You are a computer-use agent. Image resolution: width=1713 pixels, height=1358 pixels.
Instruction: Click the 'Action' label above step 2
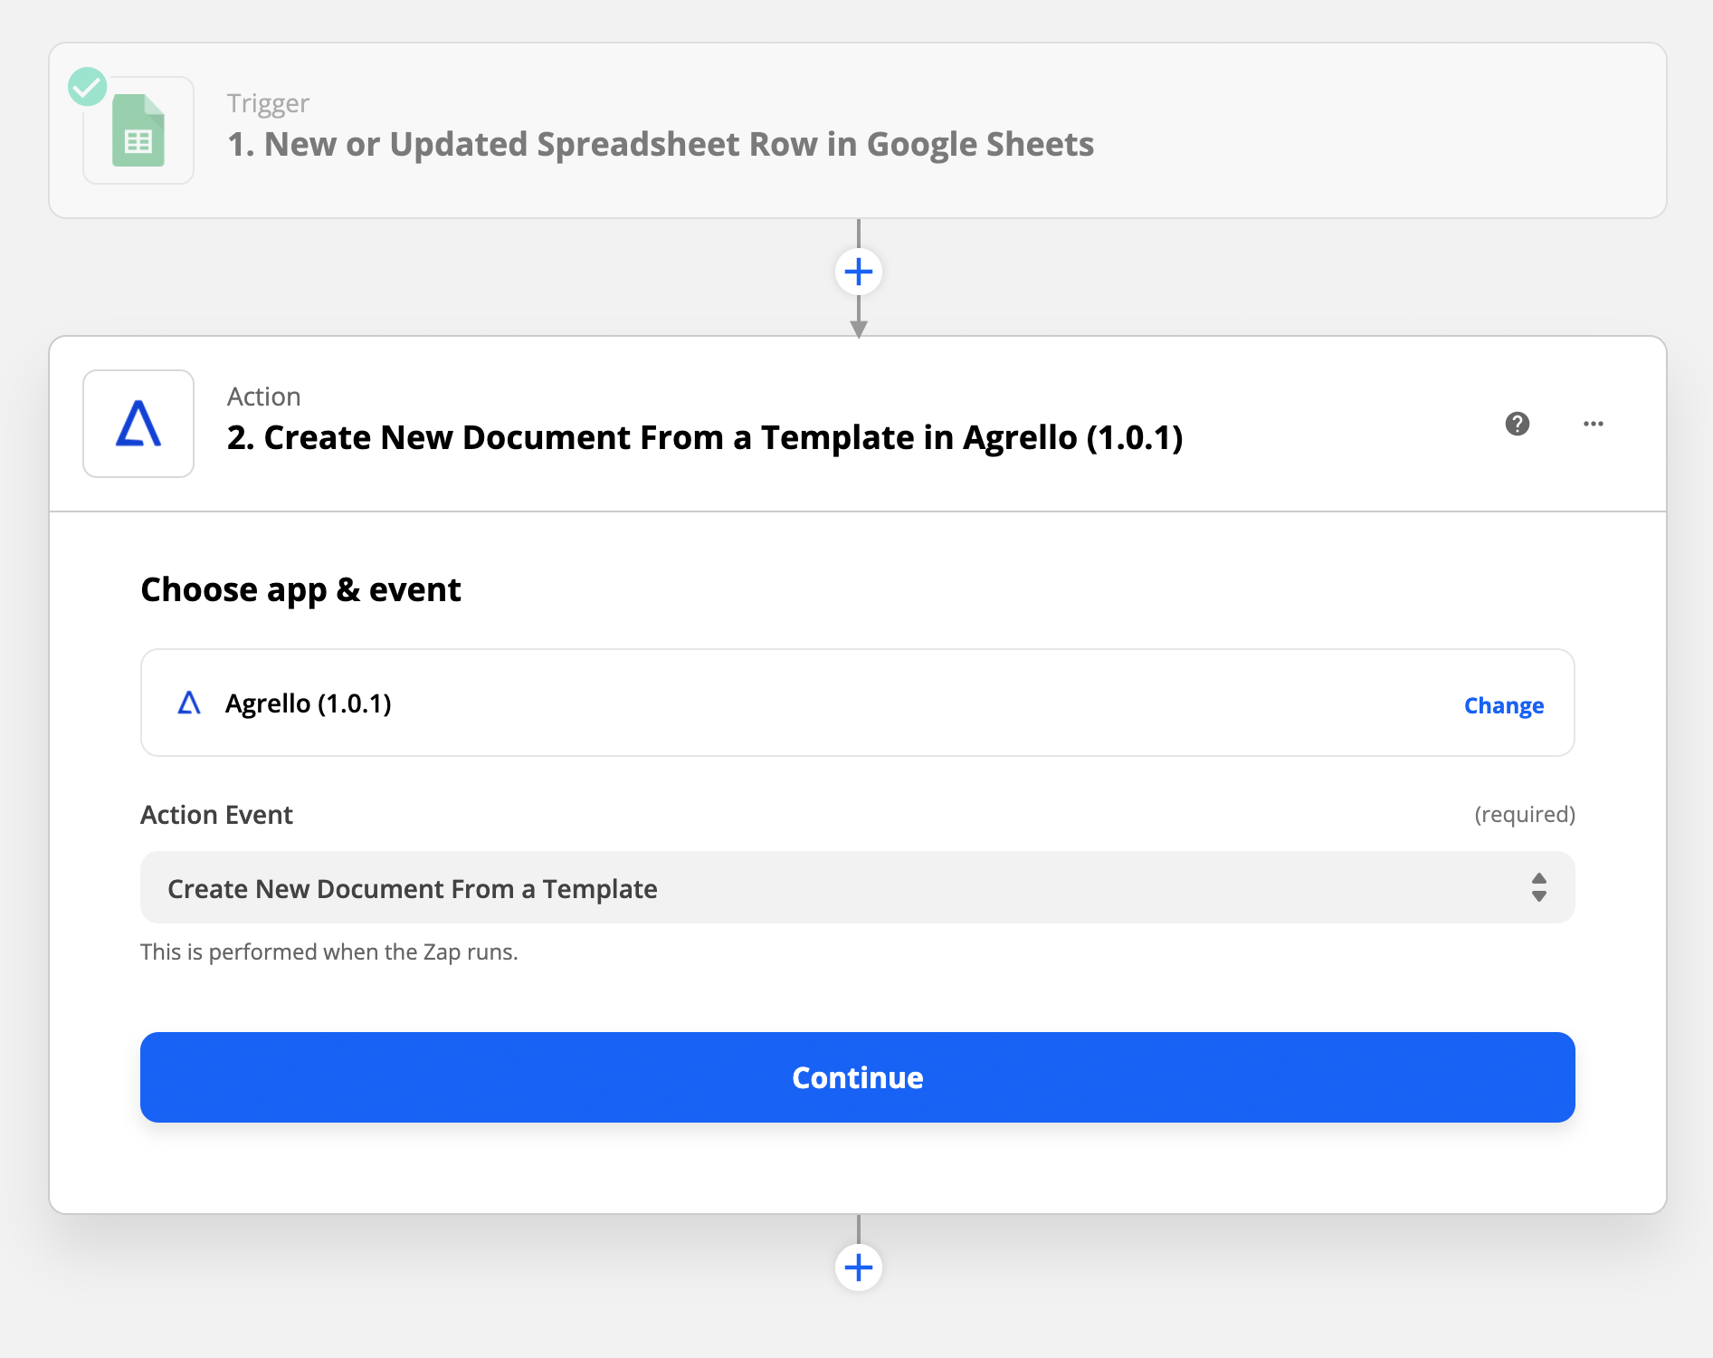pyautogui.click(x=263, y=397)
